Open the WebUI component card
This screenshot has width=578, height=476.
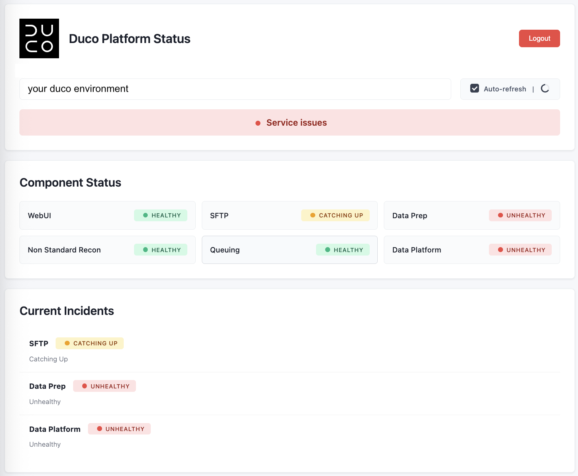pyautogui.click(x=107, y=216)
